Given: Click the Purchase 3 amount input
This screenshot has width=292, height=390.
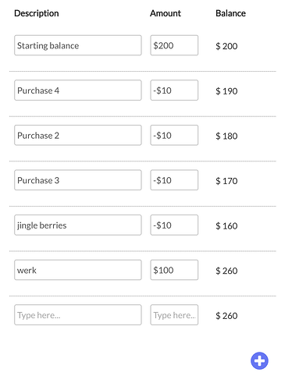Looking at the screenshot, I should coord(174,180).
